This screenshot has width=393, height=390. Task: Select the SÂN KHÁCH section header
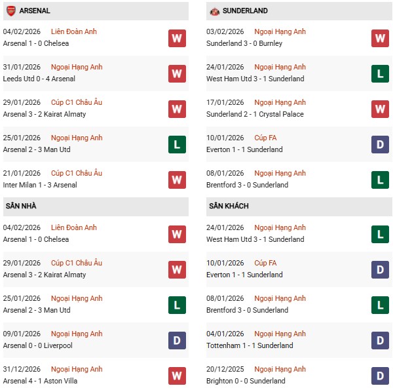tap(229, 206)
